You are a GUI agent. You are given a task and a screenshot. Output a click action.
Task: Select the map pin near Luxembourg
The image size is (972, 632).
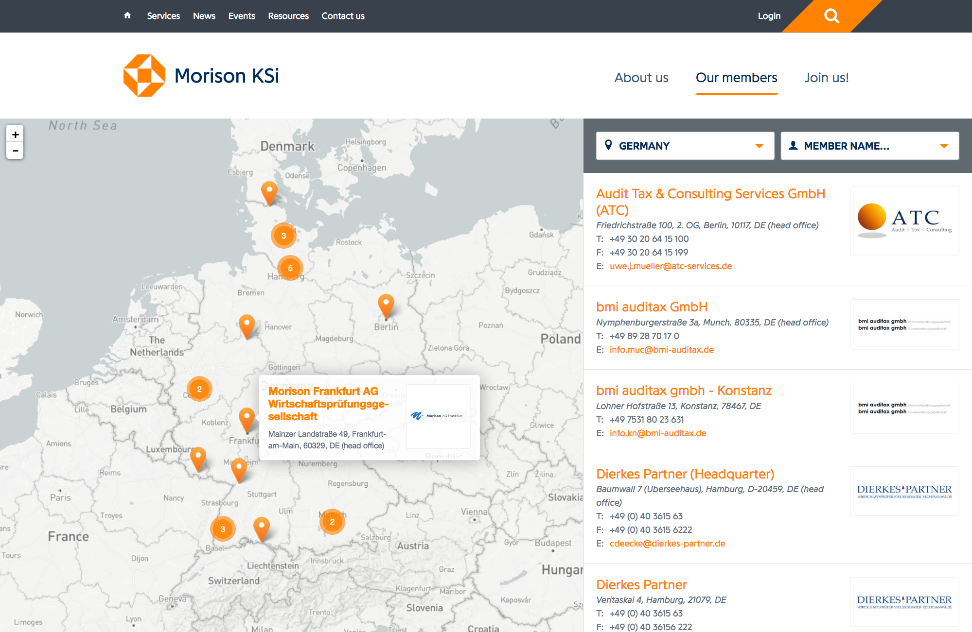[198, 459]
